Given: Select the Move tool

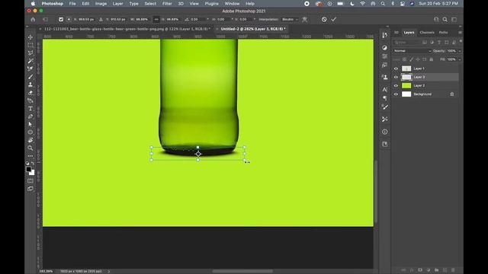Looking at the screenshot, I should [x=30, y=37].
